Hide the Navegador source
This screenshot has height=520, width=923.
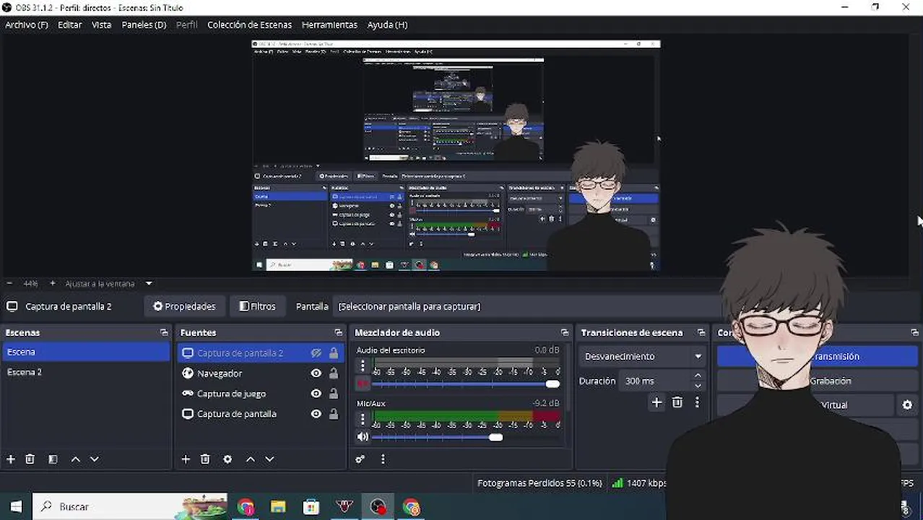[316, 373]
